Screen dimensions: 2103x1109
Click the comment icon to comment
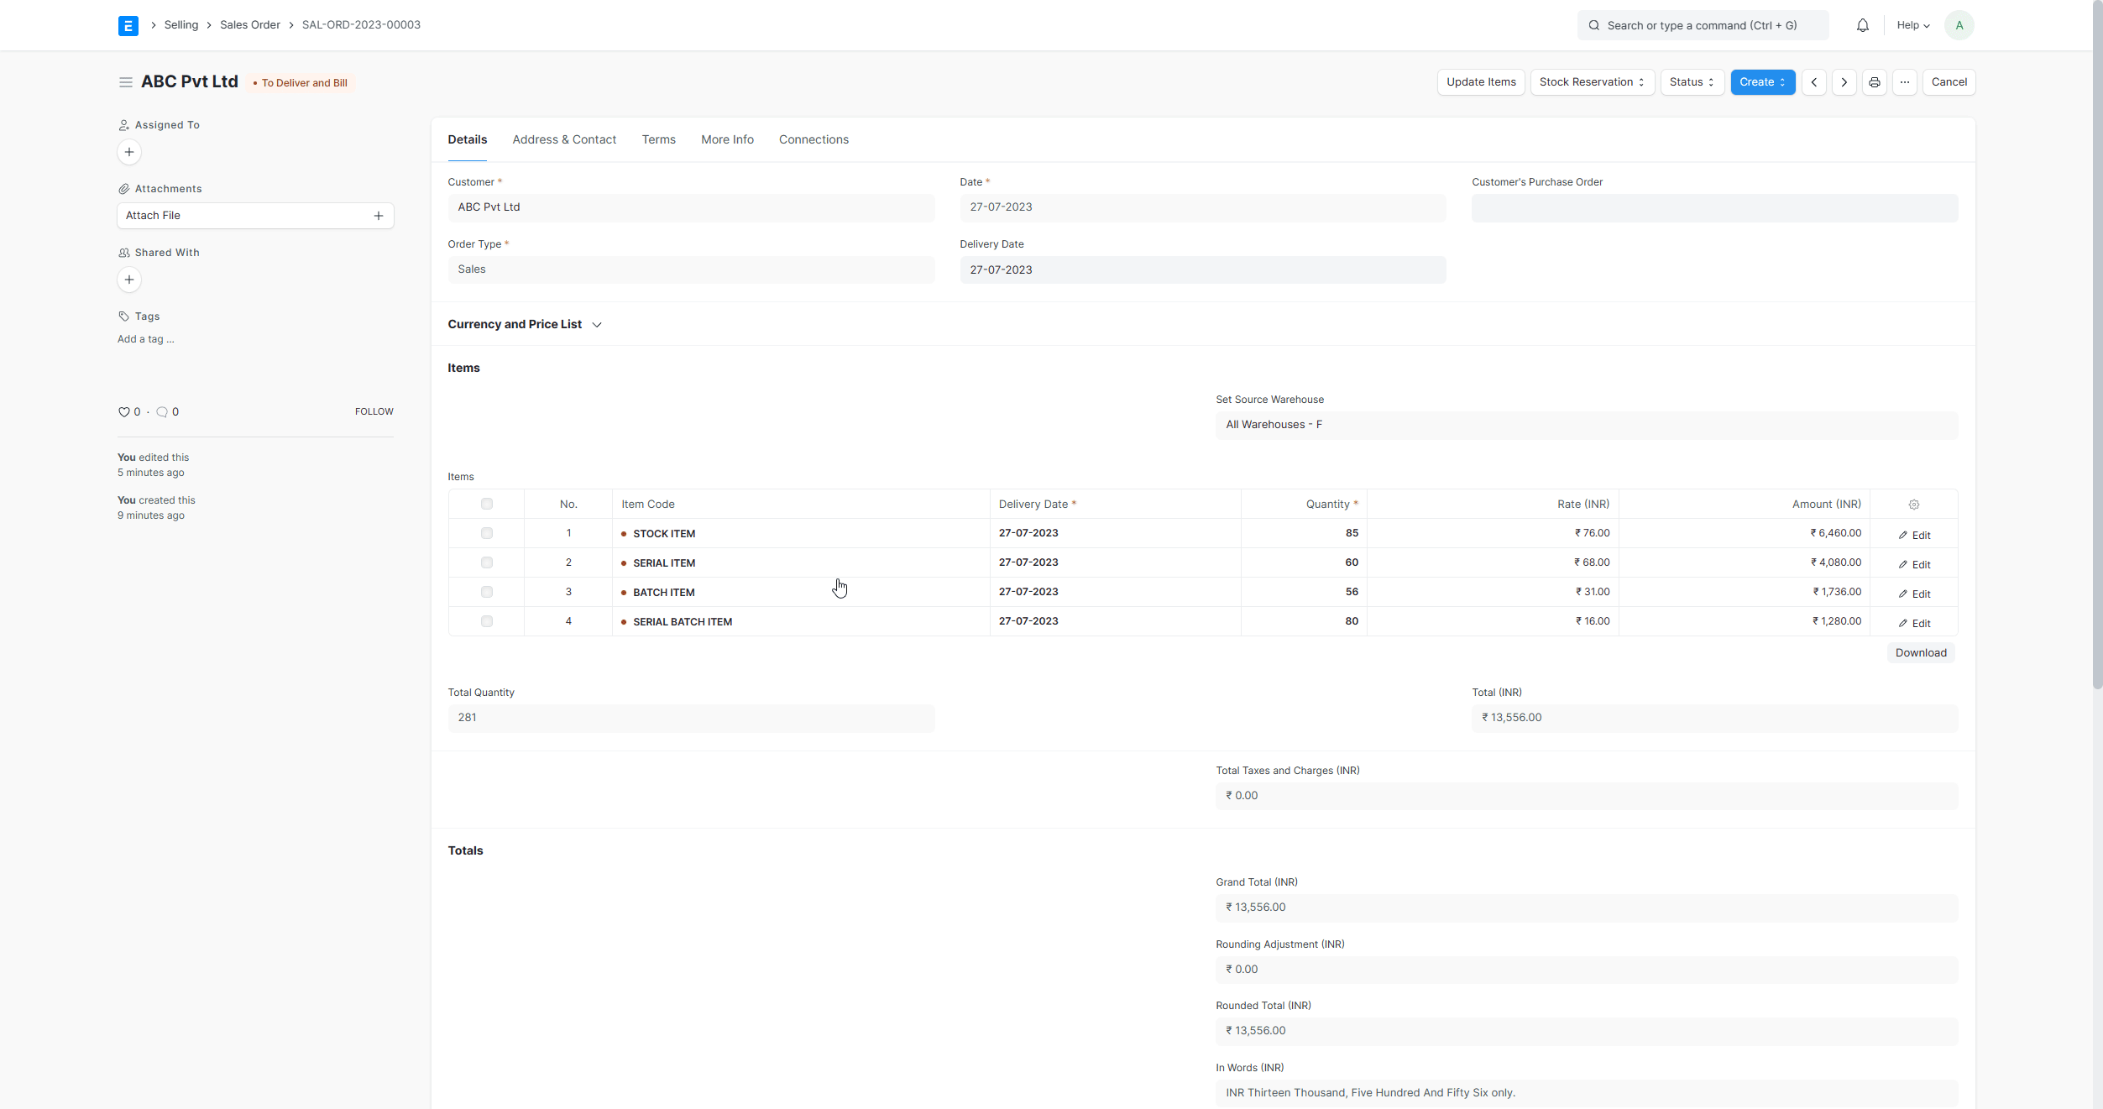pyautogui.click(x=161, y=412)
